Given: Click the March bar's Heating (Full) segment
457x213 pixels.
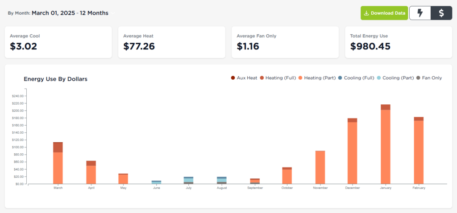Looking at the screenshot, I should click(x=58, y=147).
